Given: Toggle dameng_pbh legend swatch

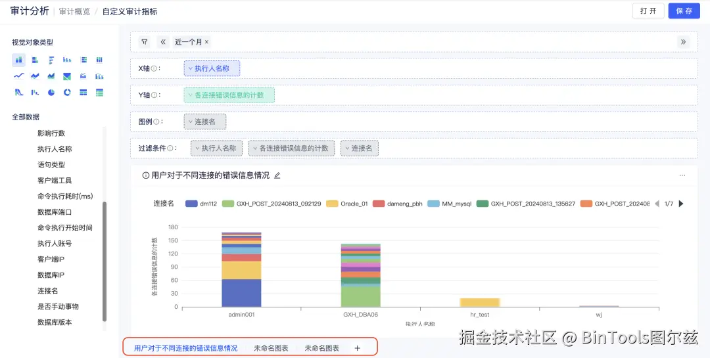Looking at the screenshot, I should tap(379, 204).
